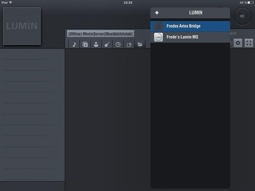The width and height of the screenshot is (255, 191).
Task: Open settings gear icon
Action: 238,43
